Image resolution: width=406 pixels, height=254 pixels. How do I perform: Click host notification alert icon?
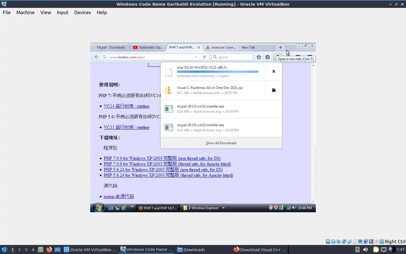tap(390, 249)
